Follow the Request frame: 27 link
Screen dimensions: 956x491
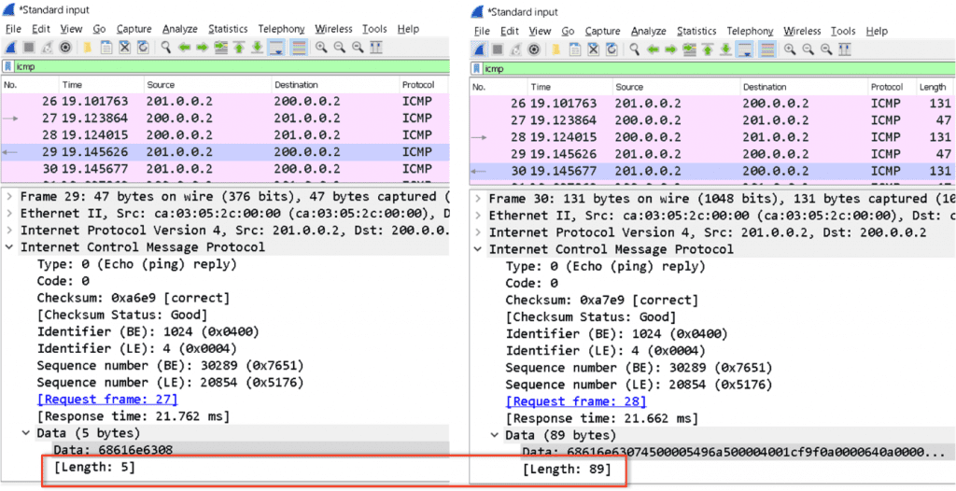pos(107,400)
